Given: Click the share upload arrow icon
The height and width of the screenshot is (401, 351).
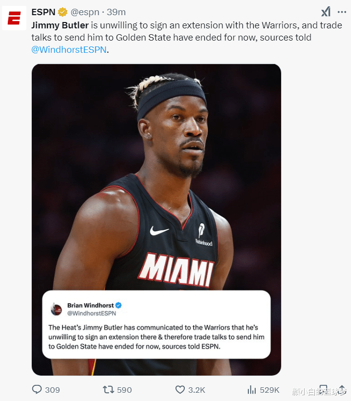Looking at the screenshot, I should pos(342,388).
